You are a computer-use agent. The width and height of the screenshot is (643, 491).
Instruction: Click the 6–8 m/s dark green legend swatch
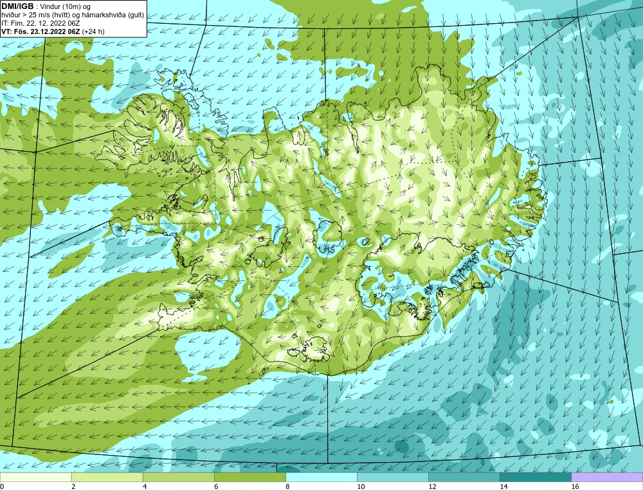click(x=249, y=477)
